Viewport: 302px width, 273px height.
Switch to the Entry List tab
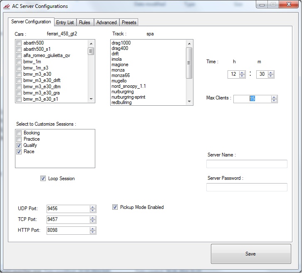pyautogui.click(x=65, y=22)
